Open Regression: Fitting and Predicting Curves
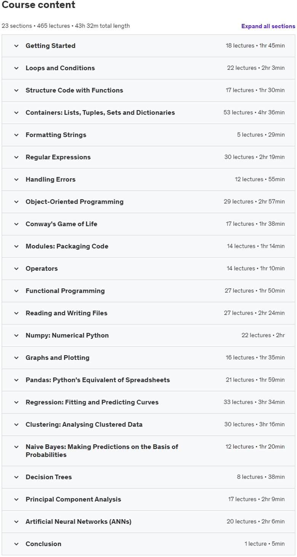Image resolution: width=297 pixels, height=557 pixels. click(x=148, y=402)
